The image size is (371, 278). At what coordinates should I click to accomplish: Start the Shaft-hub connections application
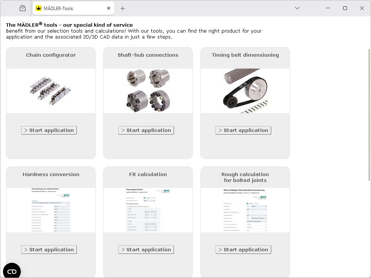pos(146,130)
